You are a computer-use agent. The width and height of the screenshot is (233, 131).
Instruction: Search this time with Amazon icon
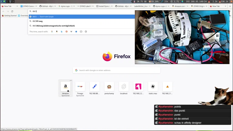point(57,32)
